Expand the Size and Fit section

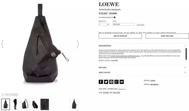pos(185,72)
